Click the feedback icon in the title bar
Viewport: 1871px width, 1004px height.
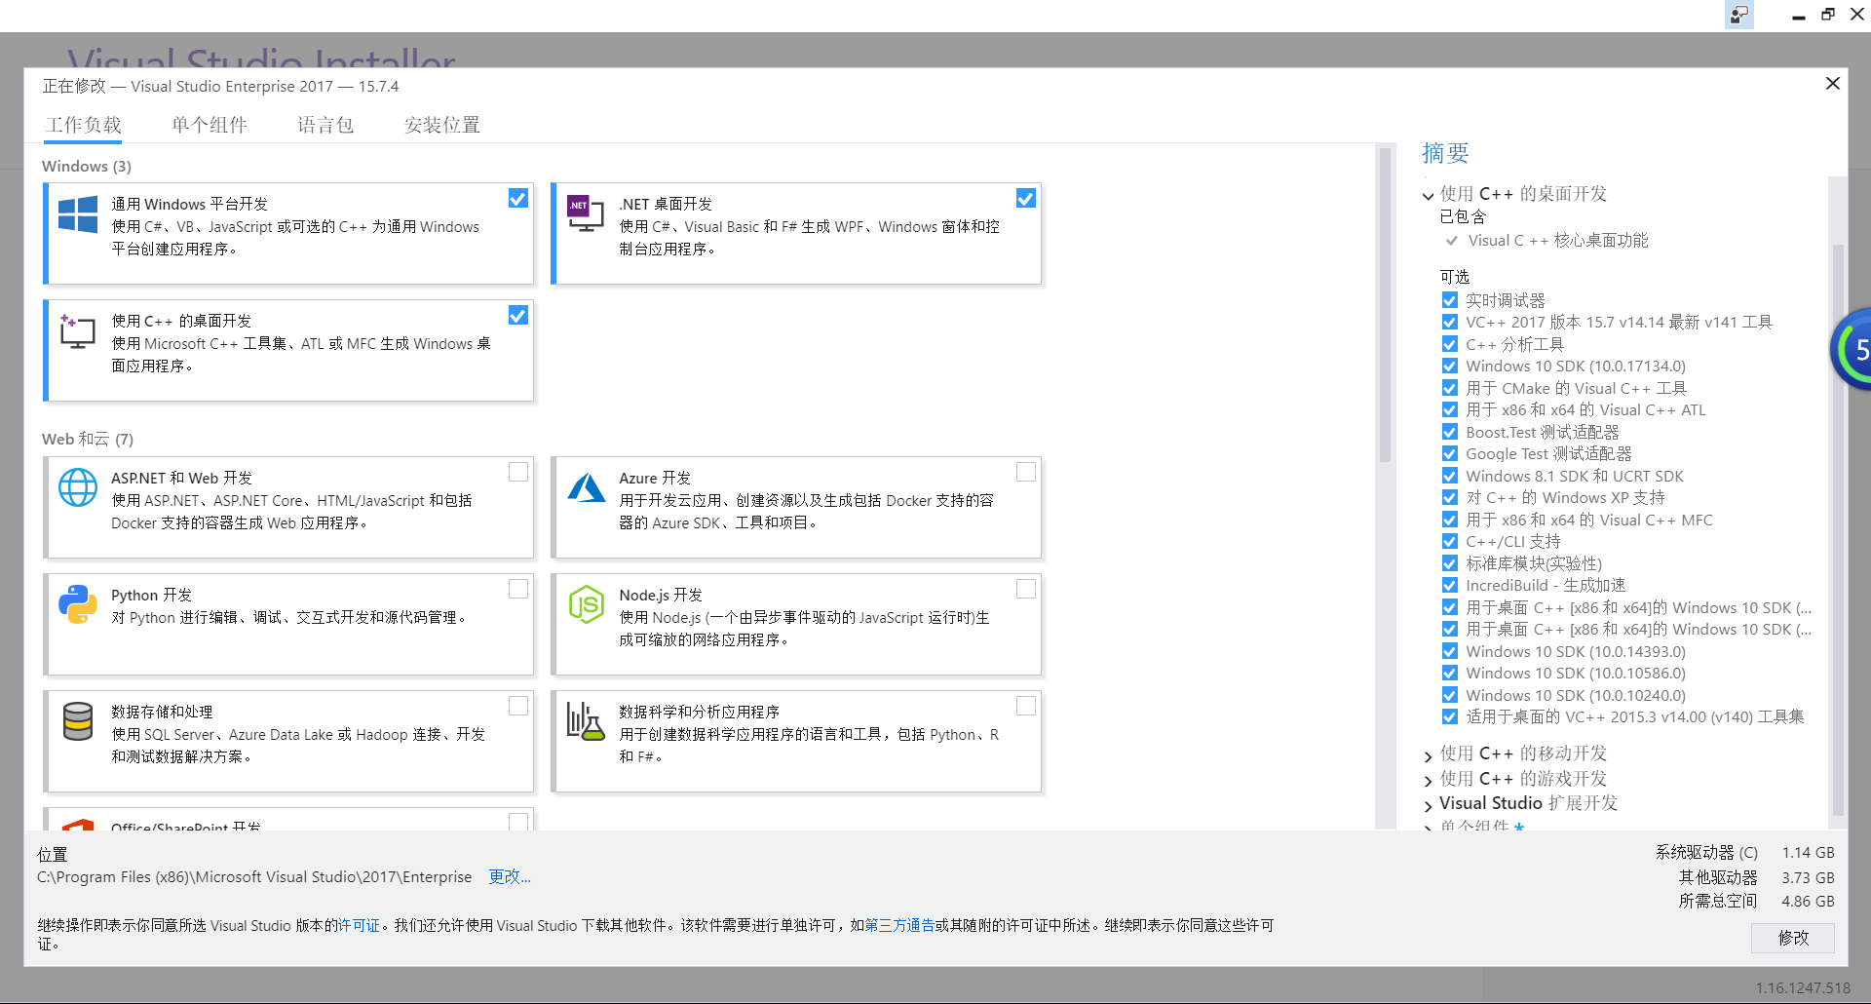click(x=1738, y=15)
